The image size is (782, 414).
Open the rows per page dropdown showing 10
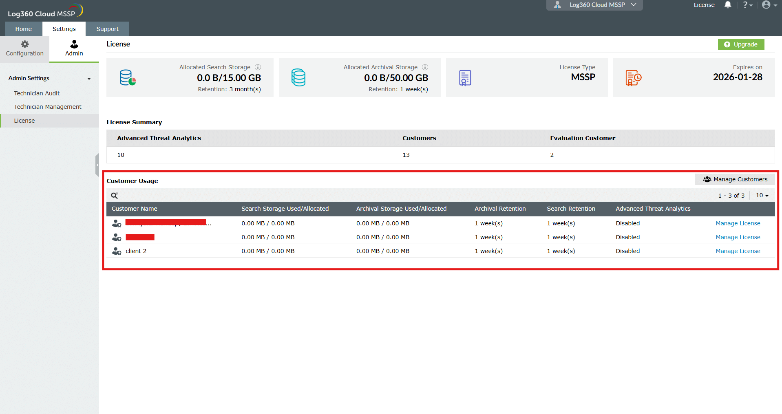point(762,196)
